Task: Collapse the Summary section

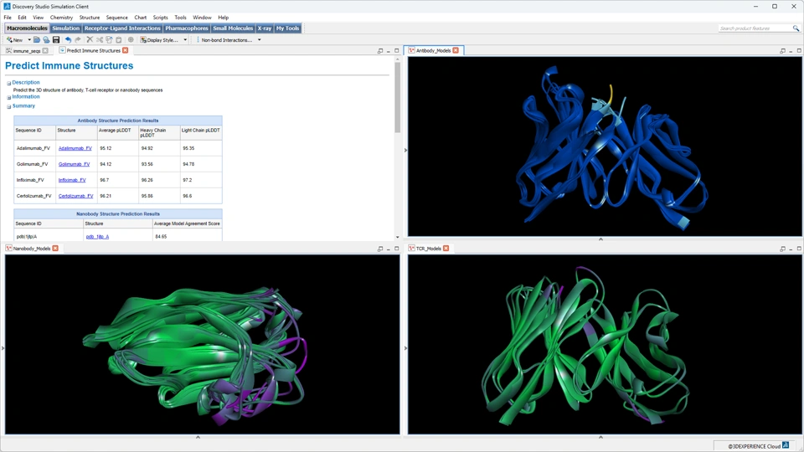Action: 8,106
